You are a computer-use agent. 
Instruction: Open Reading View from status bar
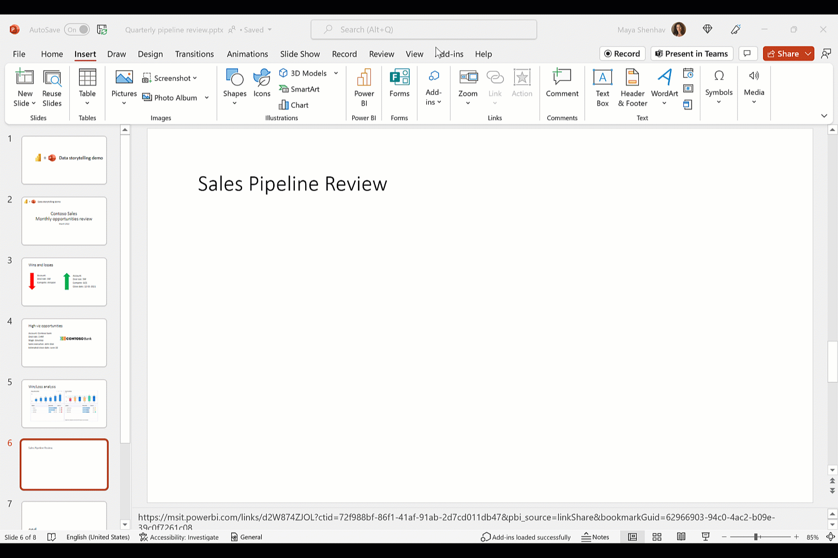pyautogui.click(x=681, y=537)
